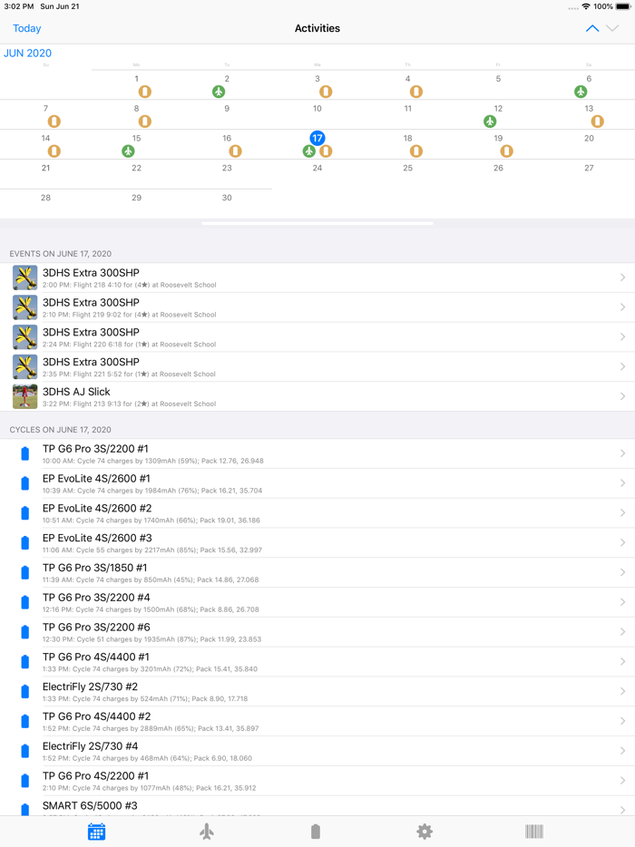Viewport: 635px width, 847px height.
Task: Switch to the Batteries tab
Action: click(316, 832)
